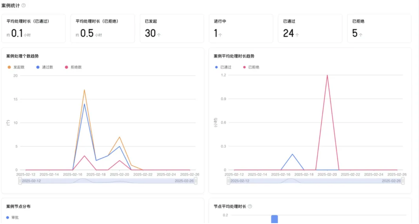Toggle 通过数 legend series
Screen dimensions: 419x224
[x=45, y=67]
